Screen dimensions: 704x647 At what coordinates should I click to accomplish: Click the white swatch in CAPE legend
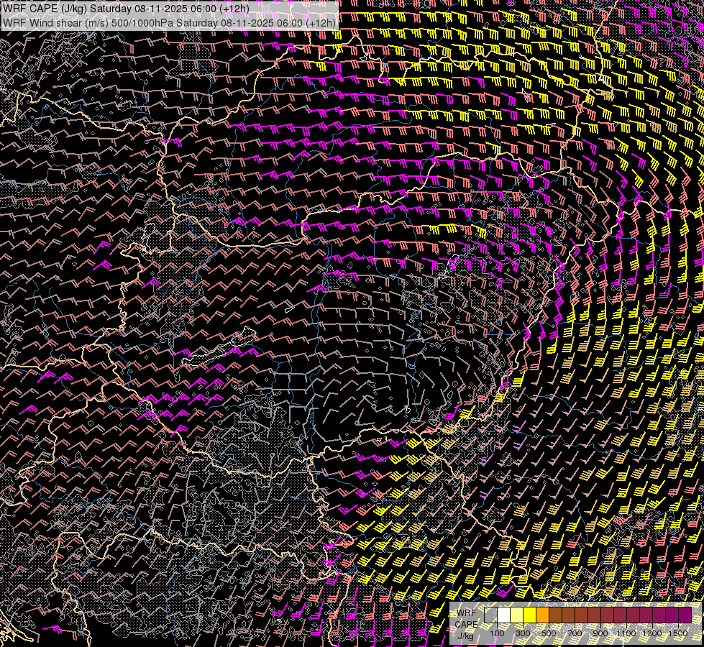click(503, 615)
